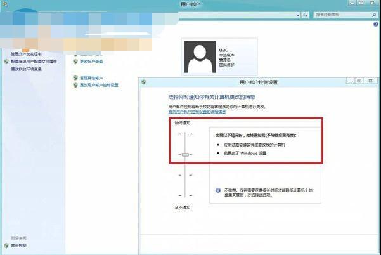This screenshot has width=381, height=255.
Task: Open 配置高级用户配置文件属性 in the sidebar
Action: pyautogui.click(x=34, y=62)
